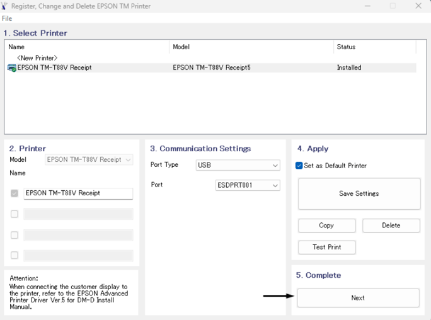Close the Register EPSON TM Printer window
Viewport: 431px width, 320px height.
(x=418, y=6)
